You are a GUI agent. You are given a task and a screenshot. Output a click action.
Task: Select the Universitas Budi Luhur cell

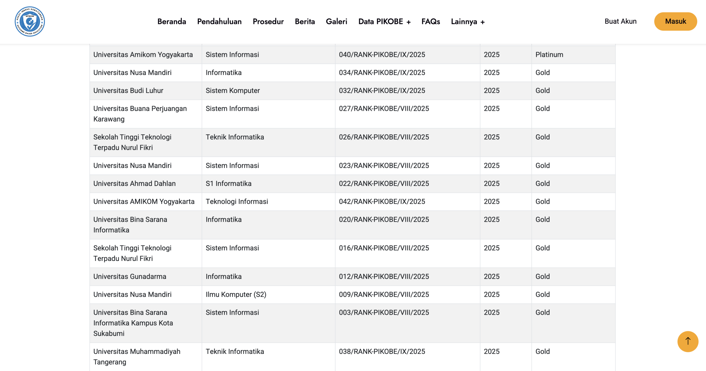coord(128,90)
